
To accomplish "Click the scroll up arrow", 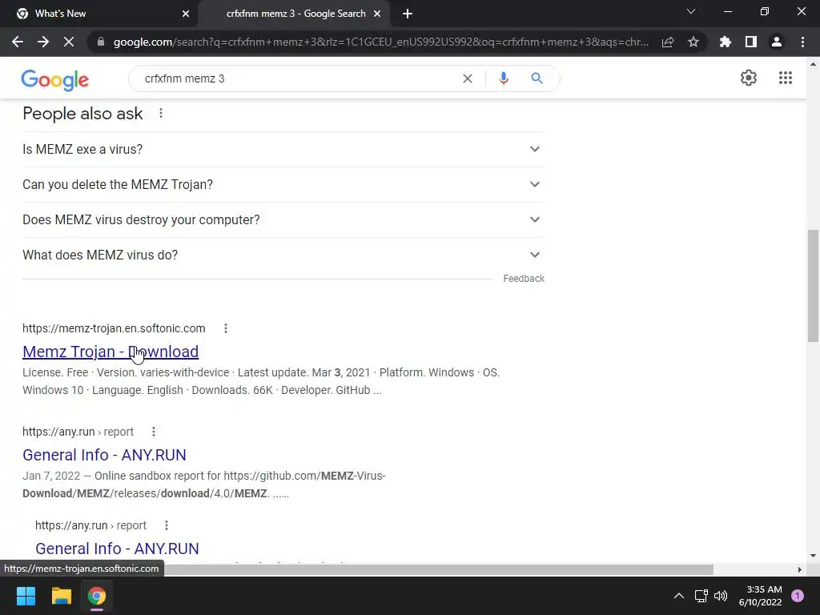I will click(x=813, y=64).
